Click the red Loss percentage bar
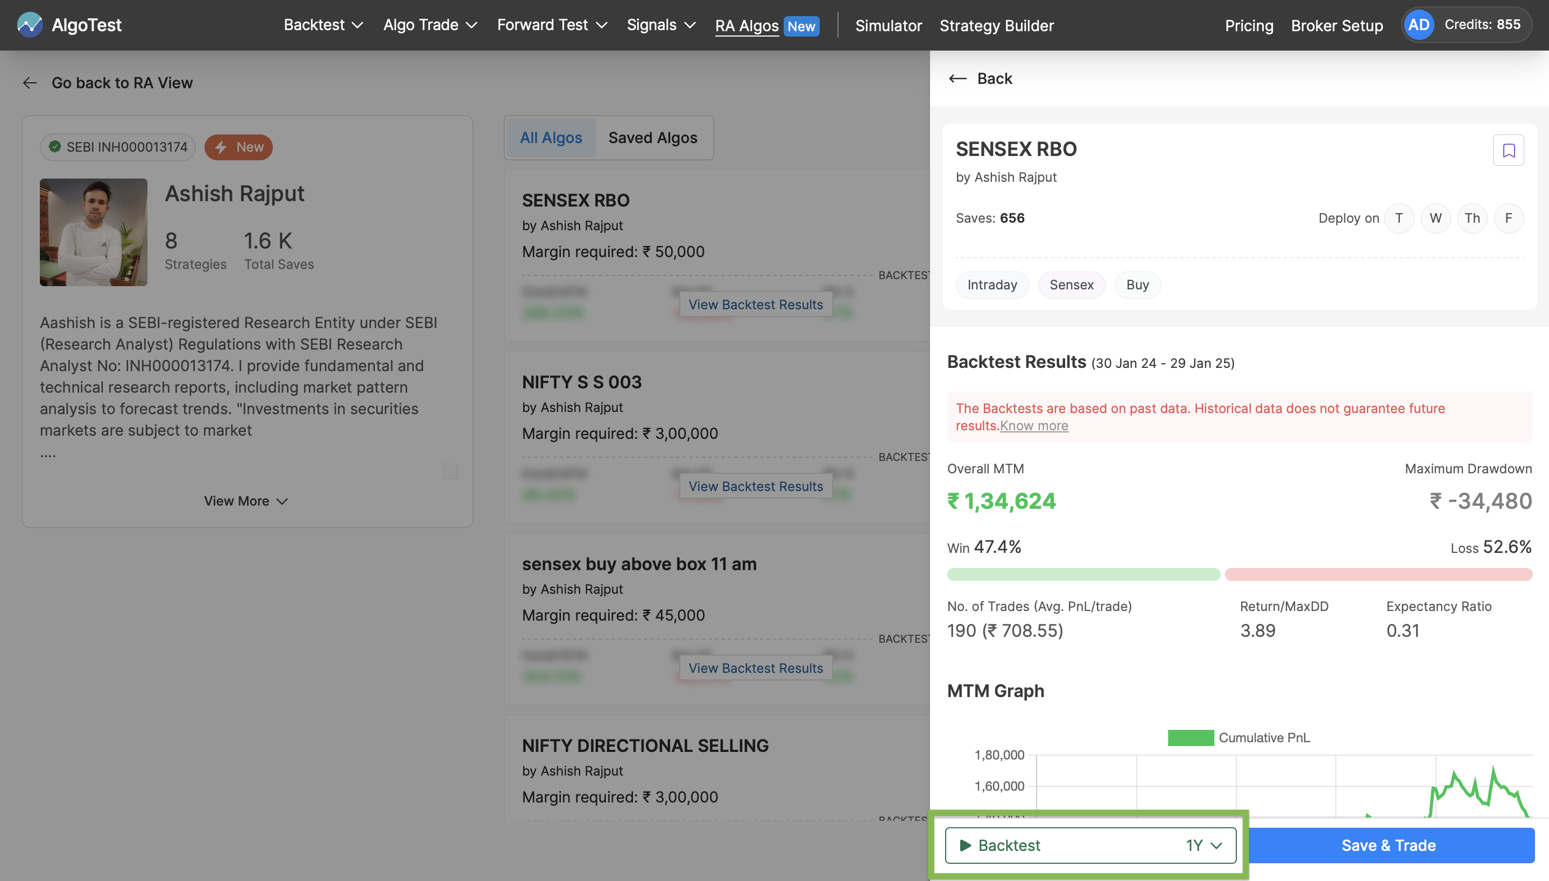The width and height of the screenshot is (1549, 881). pos(1378,574)
